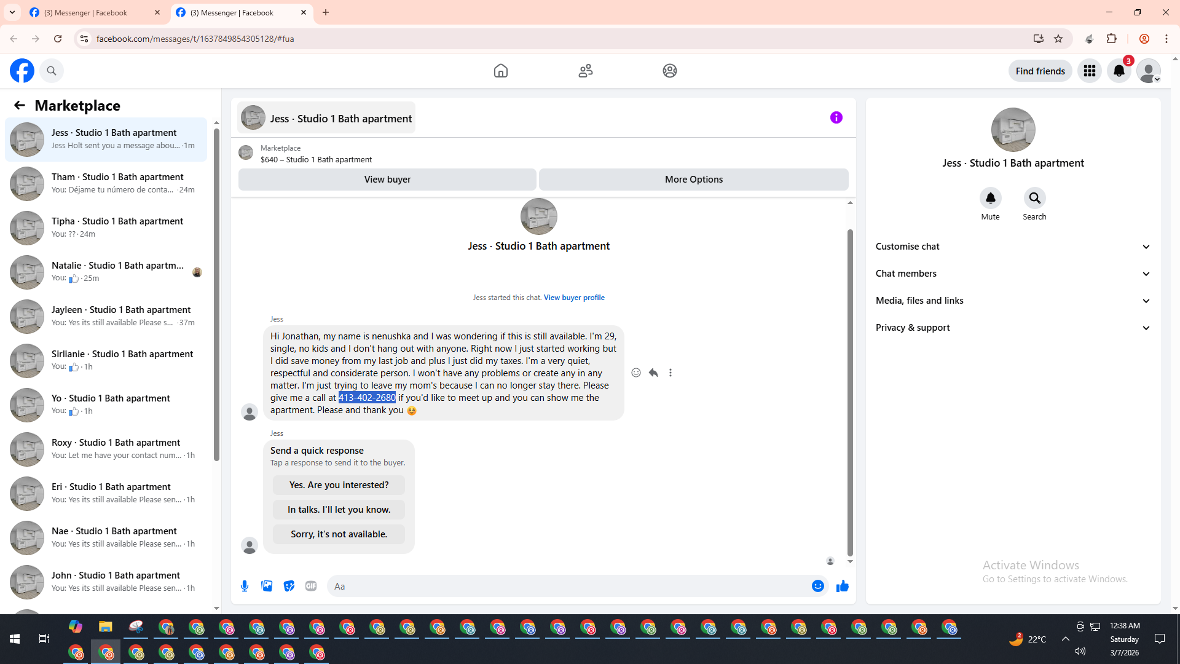This screenshot has height=664, width=1180.
Task: Open Windows Start menu
Action: click(x=15, y=639)
